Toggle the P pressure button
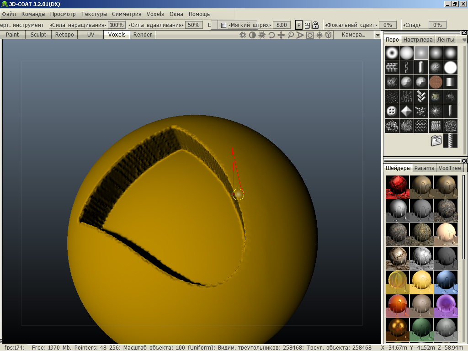Screen dimensions: 468x351 point(299,25)
